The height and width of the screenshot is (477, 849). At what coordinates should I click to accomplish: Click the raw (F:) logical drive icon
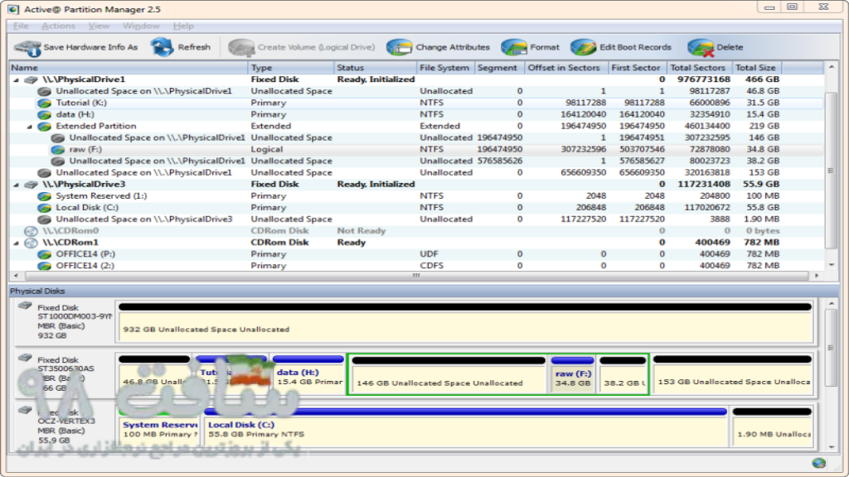(x=57, y=150)
